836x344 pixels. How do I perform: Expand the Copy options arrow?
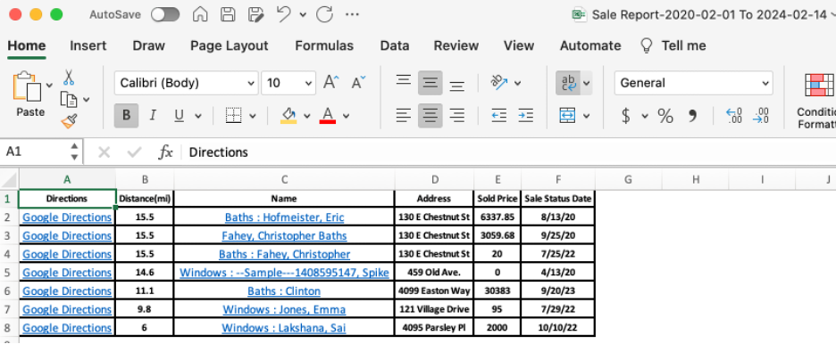[x=87, y=100]
